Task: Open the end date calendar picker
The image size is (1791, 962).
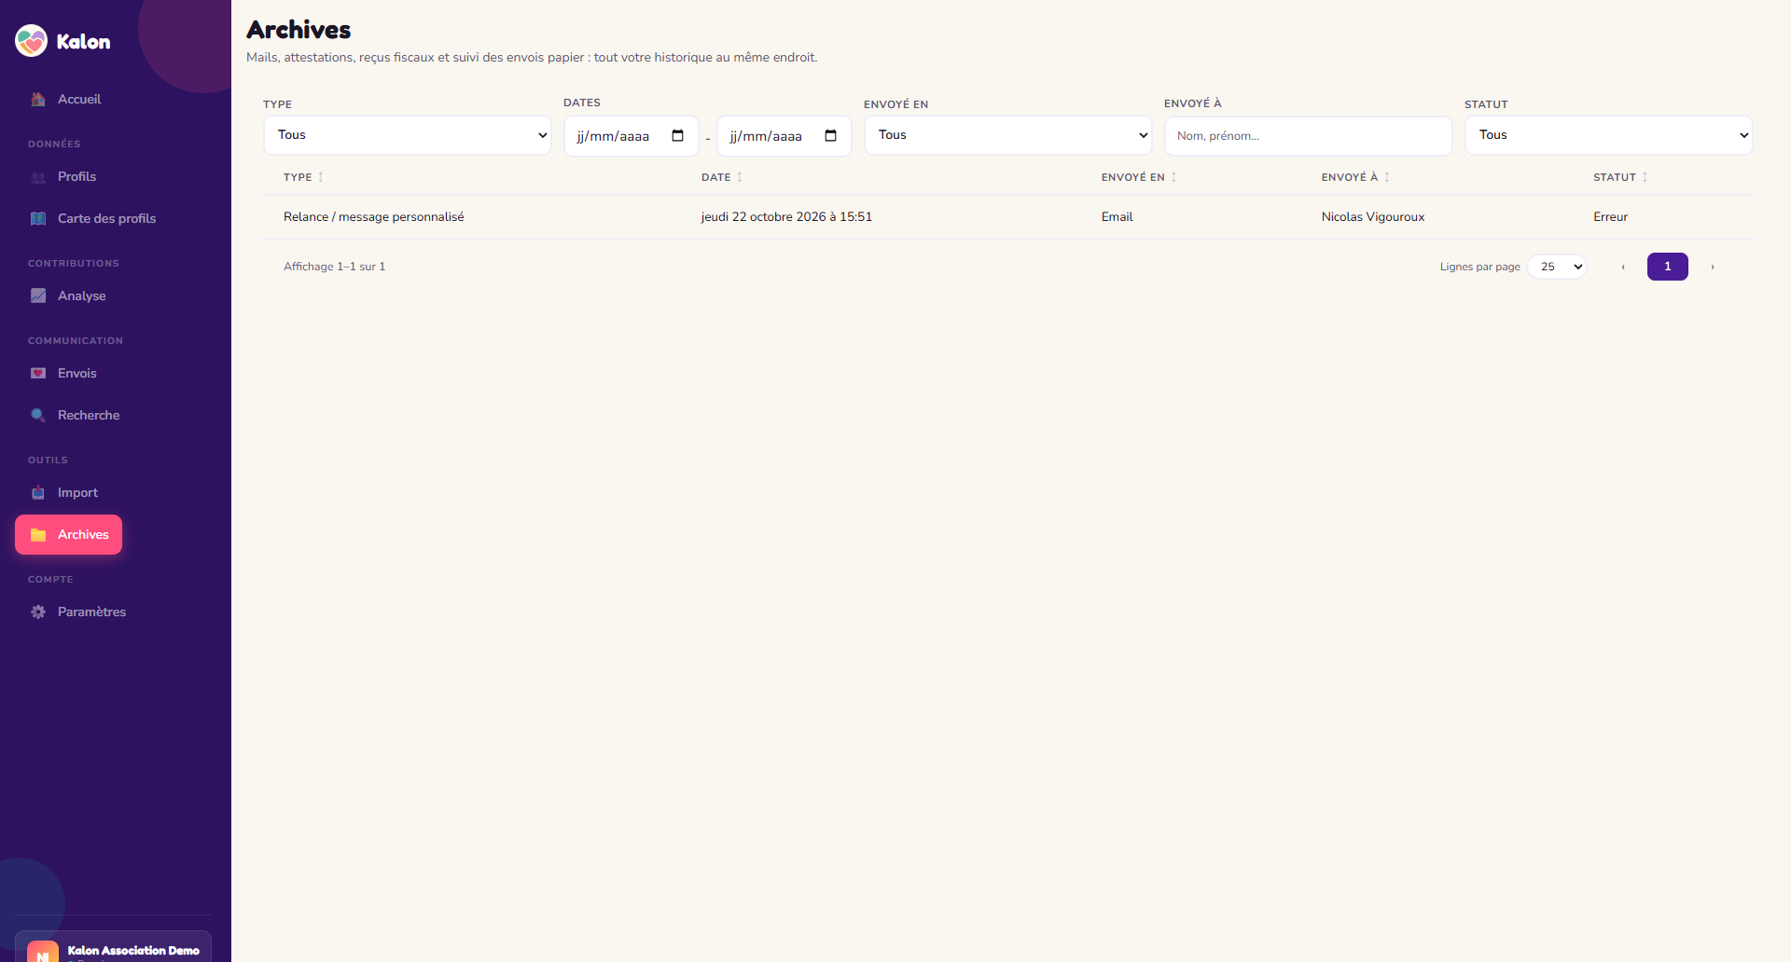Action: point(831,136)
